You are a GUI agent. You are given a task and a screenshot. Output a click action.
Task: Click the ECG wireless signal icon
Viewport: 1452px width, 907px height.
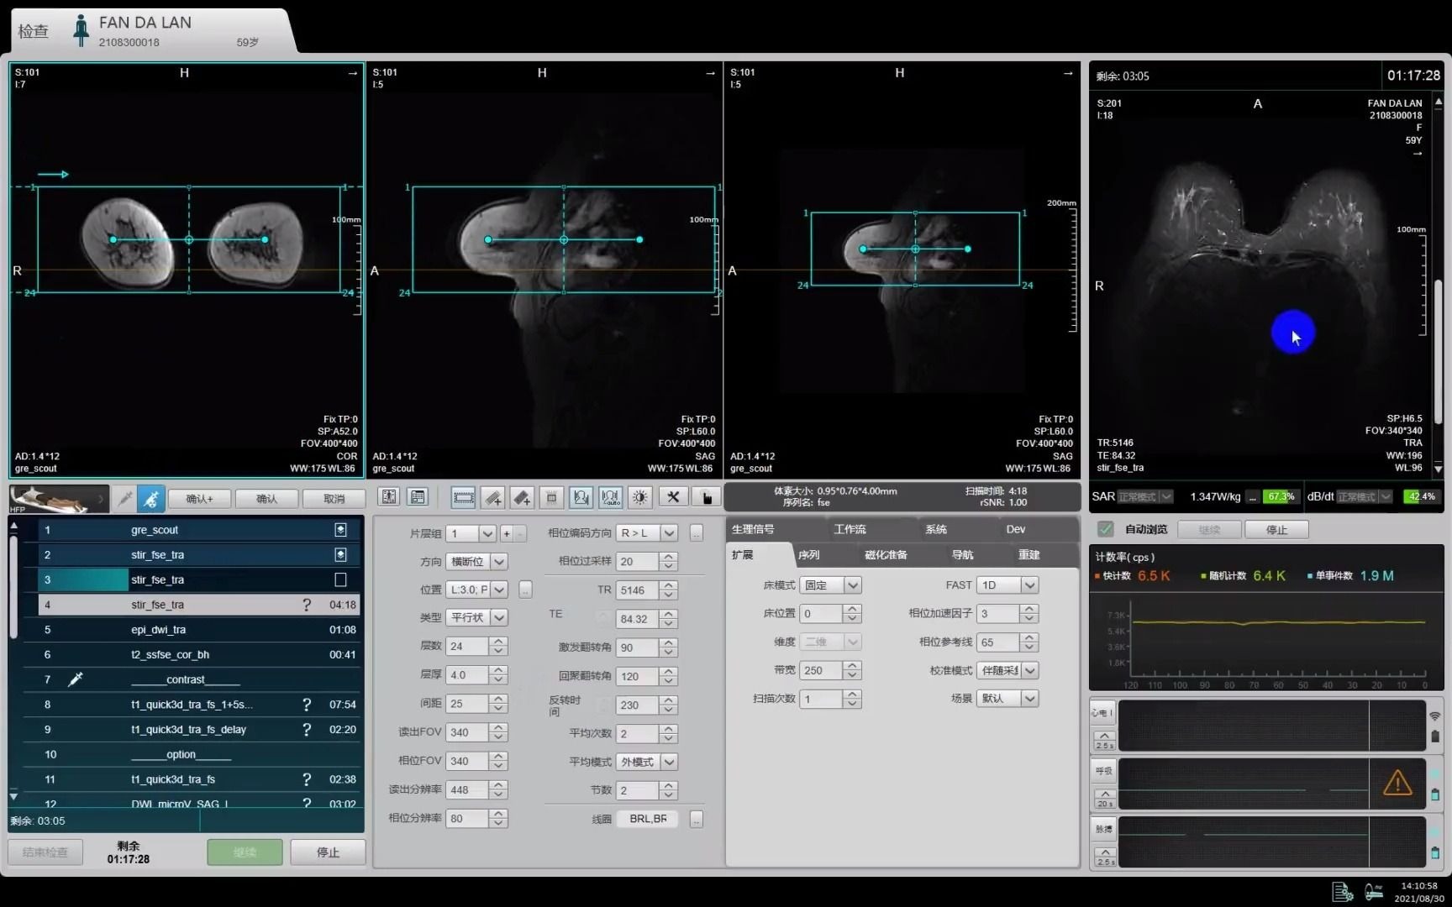(1434, 716)
